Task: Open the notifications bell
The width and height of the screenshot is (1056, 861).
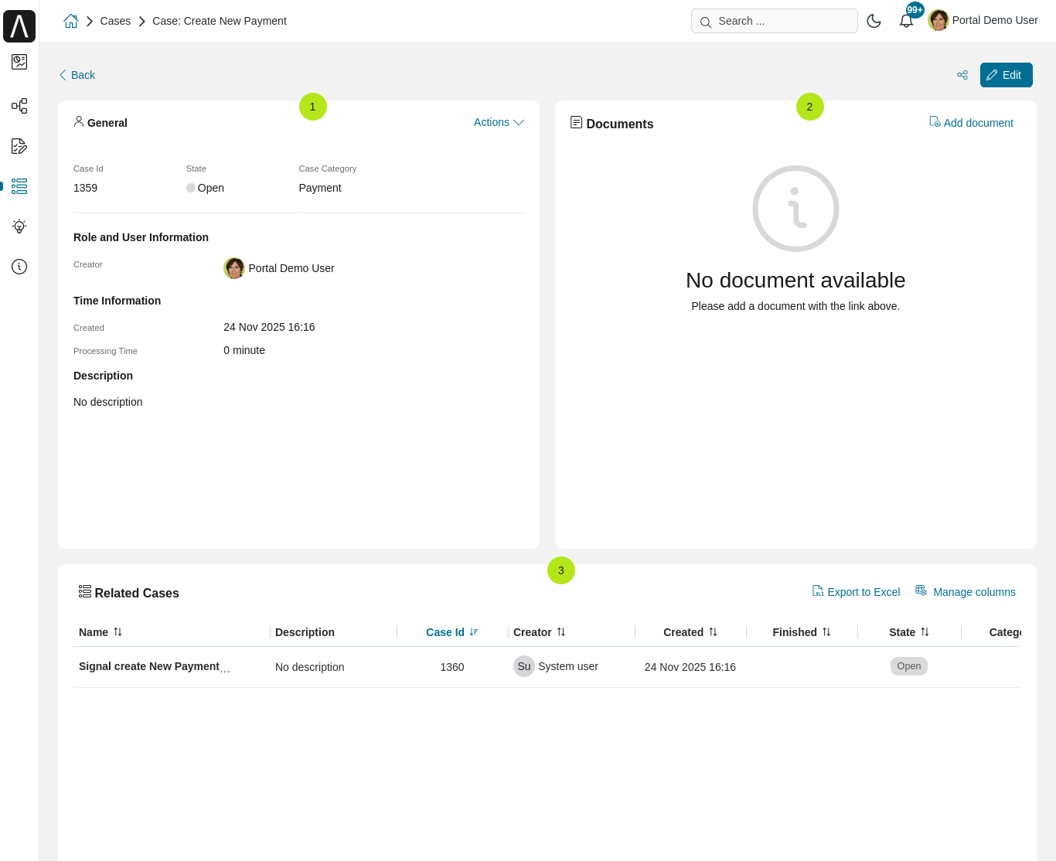Action: [x=906, y=21]
